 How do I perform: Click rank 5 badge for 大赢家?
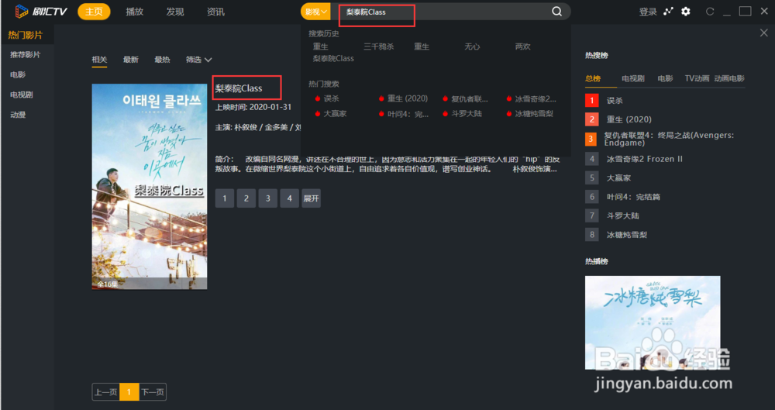(591, 177)
